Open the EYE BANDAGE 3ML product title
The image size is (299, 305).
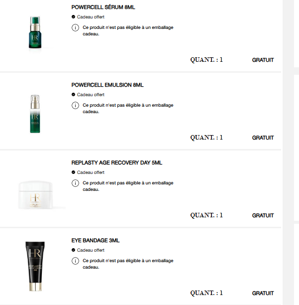point(96,241)
